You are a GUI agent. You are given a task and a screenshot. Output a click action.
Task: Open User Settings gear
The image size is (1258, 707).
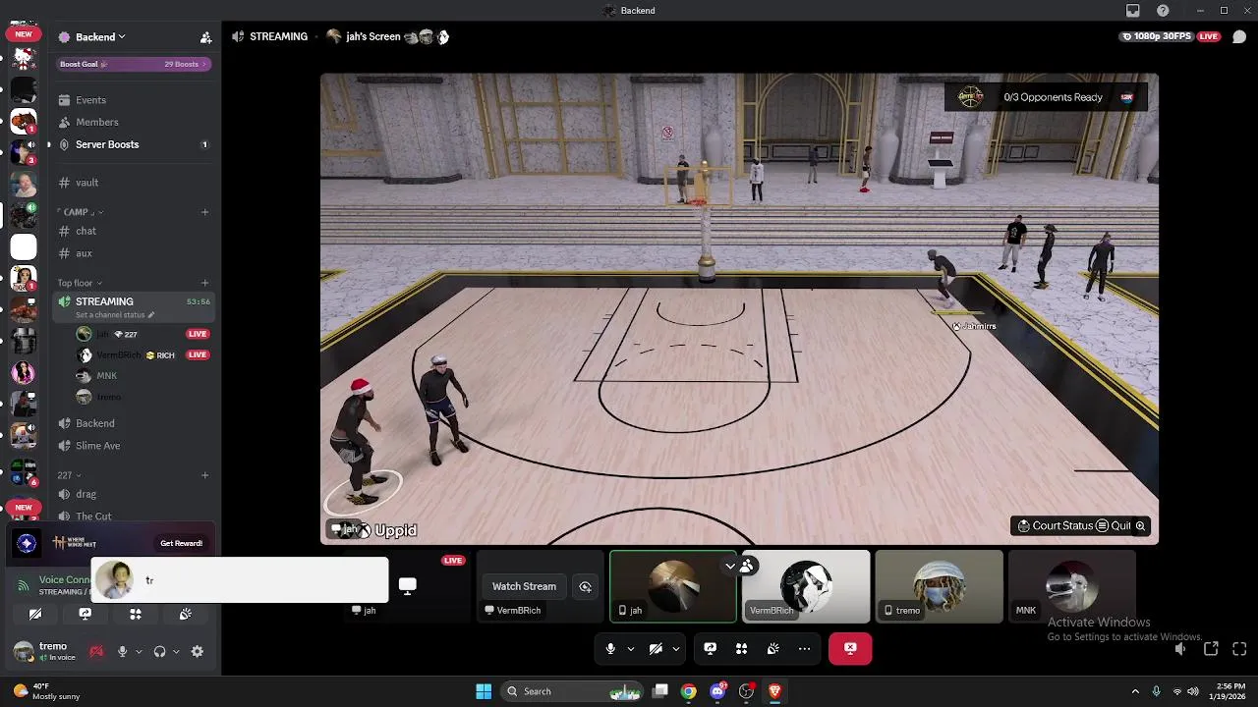pos(198,651)
